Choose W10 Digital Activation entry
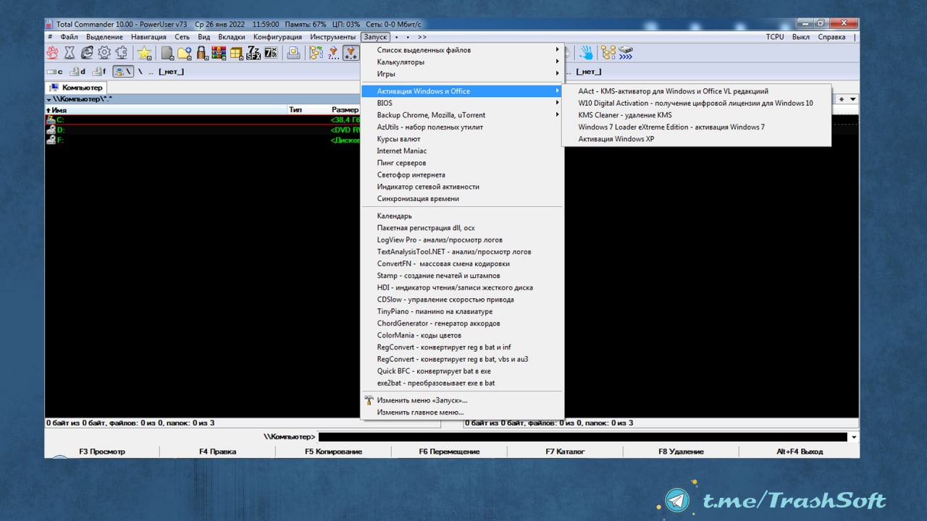This screenshot has height=521, width=927. click(697, 103)
